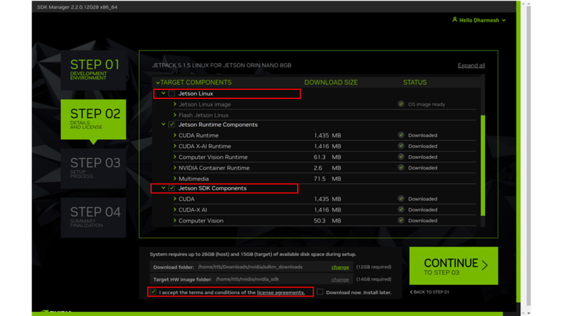This screenshot has width=563, height=316.
Task: Click the NVIDIA Container Runtime status checkmark
Action: [x=401, y=167]
